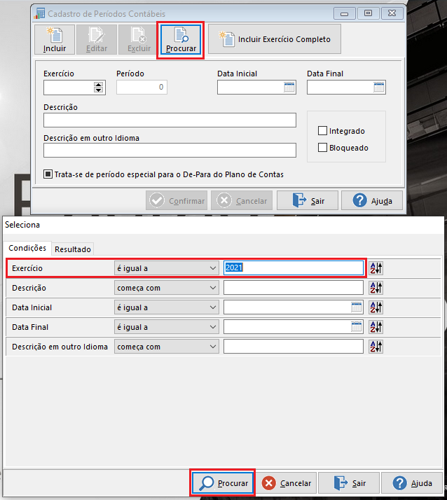Click Cancelar in Seleciona dialog
Image resolution: width=447 pixels, height=500 pixels.
pos(286,483)
